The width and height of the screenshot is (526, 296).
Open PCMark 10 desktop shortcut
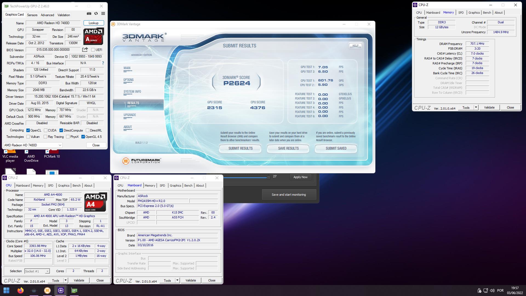click(52, 154)
